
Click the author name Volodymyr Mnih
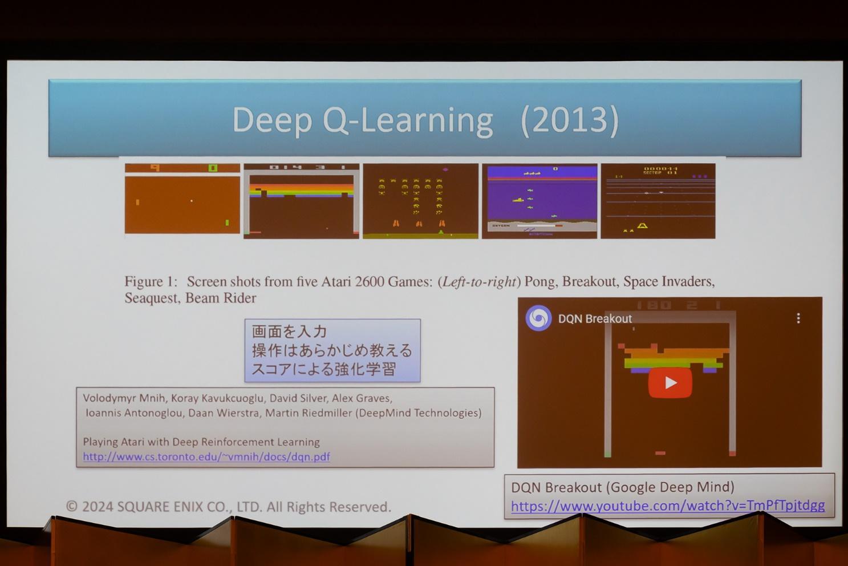click(124, 398)
